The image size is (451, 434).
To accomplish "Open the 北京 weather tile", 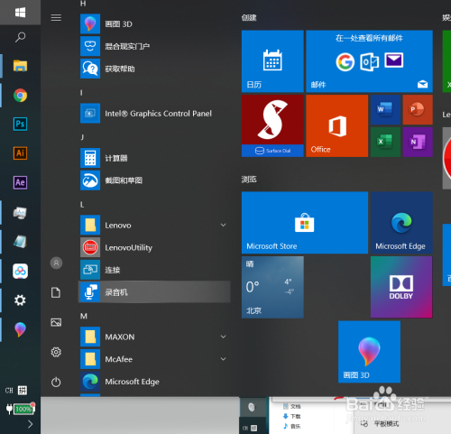I will coord(272,287).
